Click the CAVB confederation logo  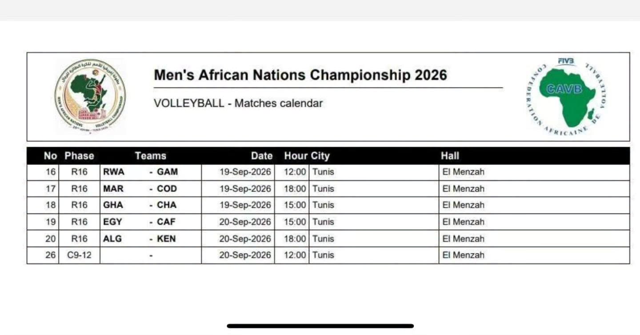click(566, 96)
